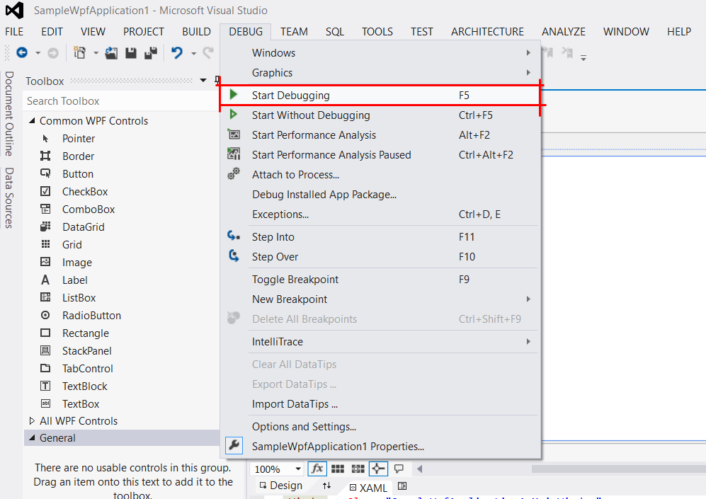Switch to the Design tab
706x499 pixels.
point(281,486)
